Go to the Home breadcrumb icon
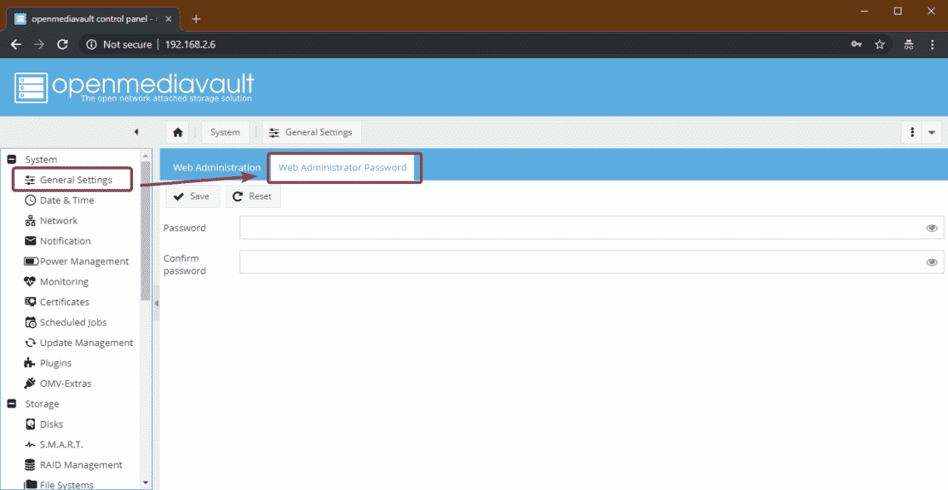 click(178, 132)
